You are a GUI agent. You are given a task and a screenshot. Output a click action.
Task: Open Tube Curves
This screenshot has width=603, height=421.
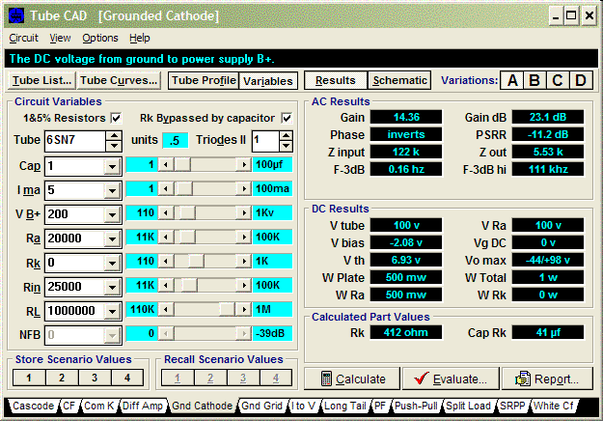119,80
